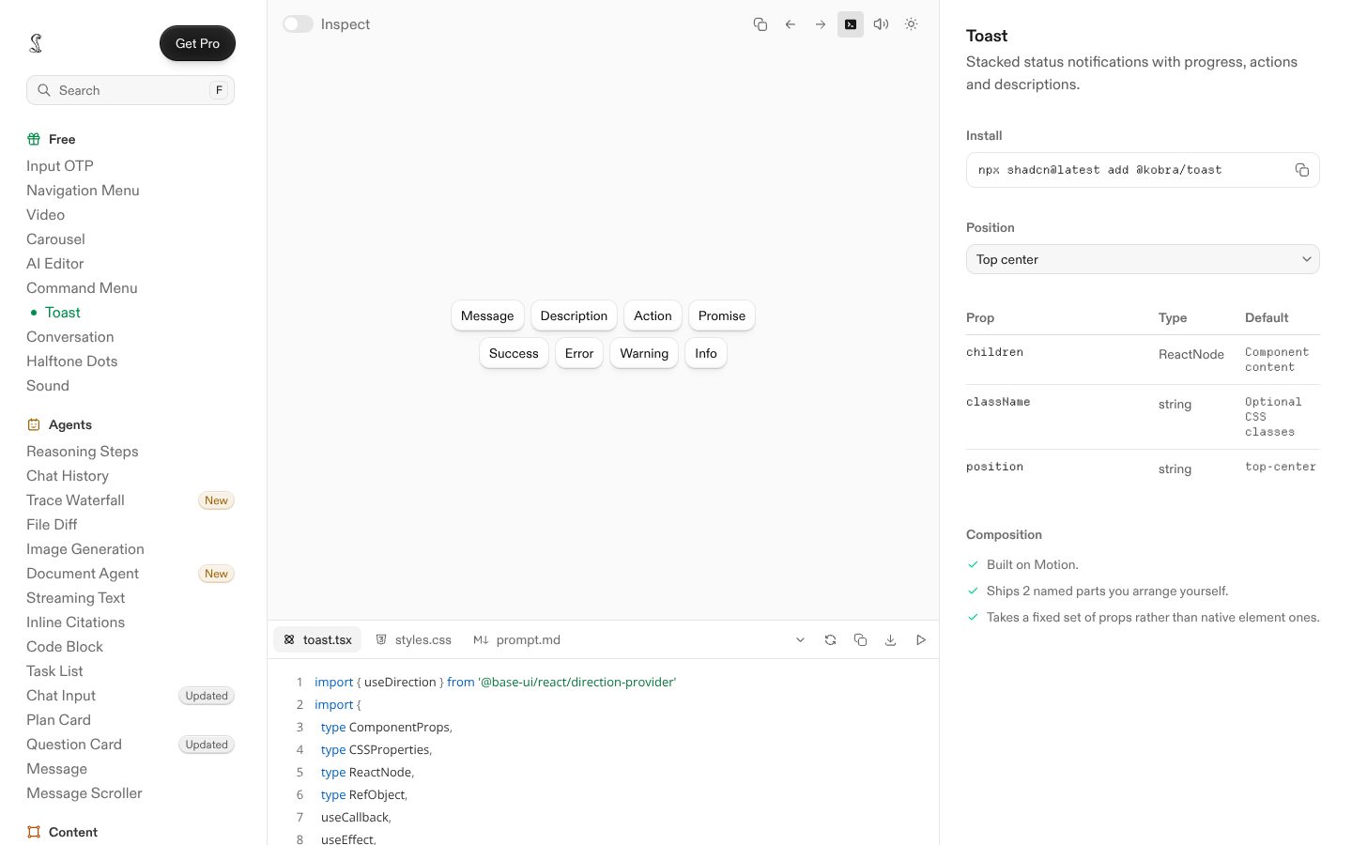Open the styles.css tab

tap(413, 640)
